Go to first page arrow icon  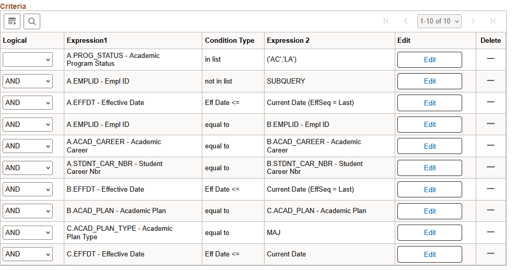(386, 21)
